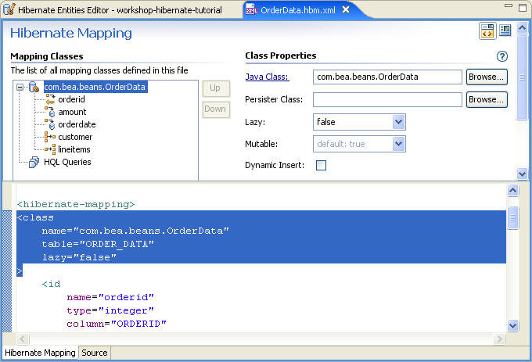Browse for the Java Class
Screen dimensions: 532x362
[x=487, y=77]
